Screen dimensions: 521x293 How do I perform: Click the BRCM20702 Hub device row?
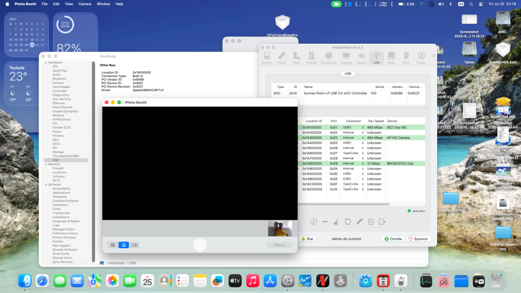point(362,163)
